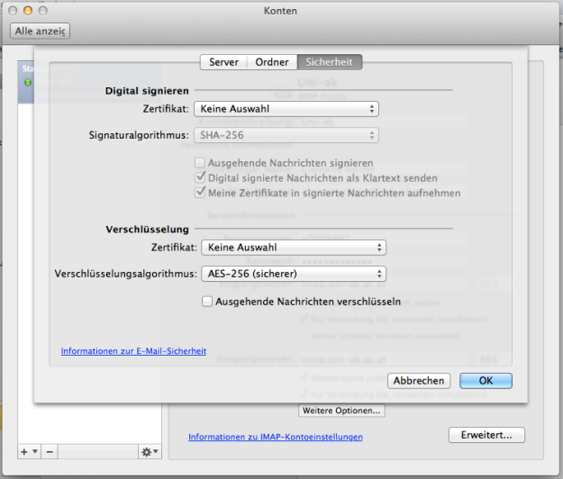Select the Sicherheit tab
Viewport: 563px width, 479px height.
coord(330,62)
